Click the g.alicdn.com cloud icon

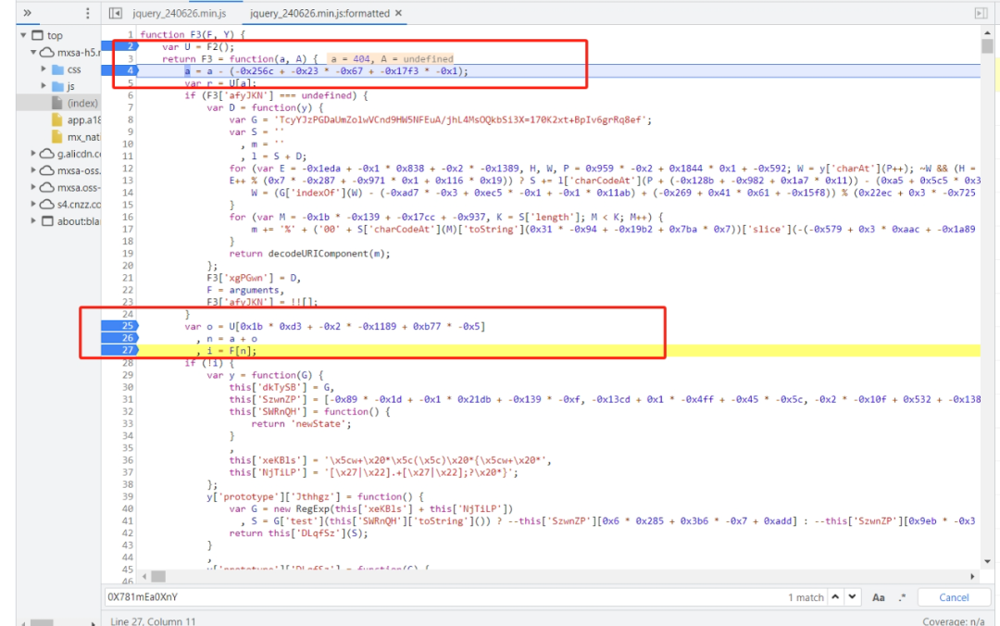47,153
